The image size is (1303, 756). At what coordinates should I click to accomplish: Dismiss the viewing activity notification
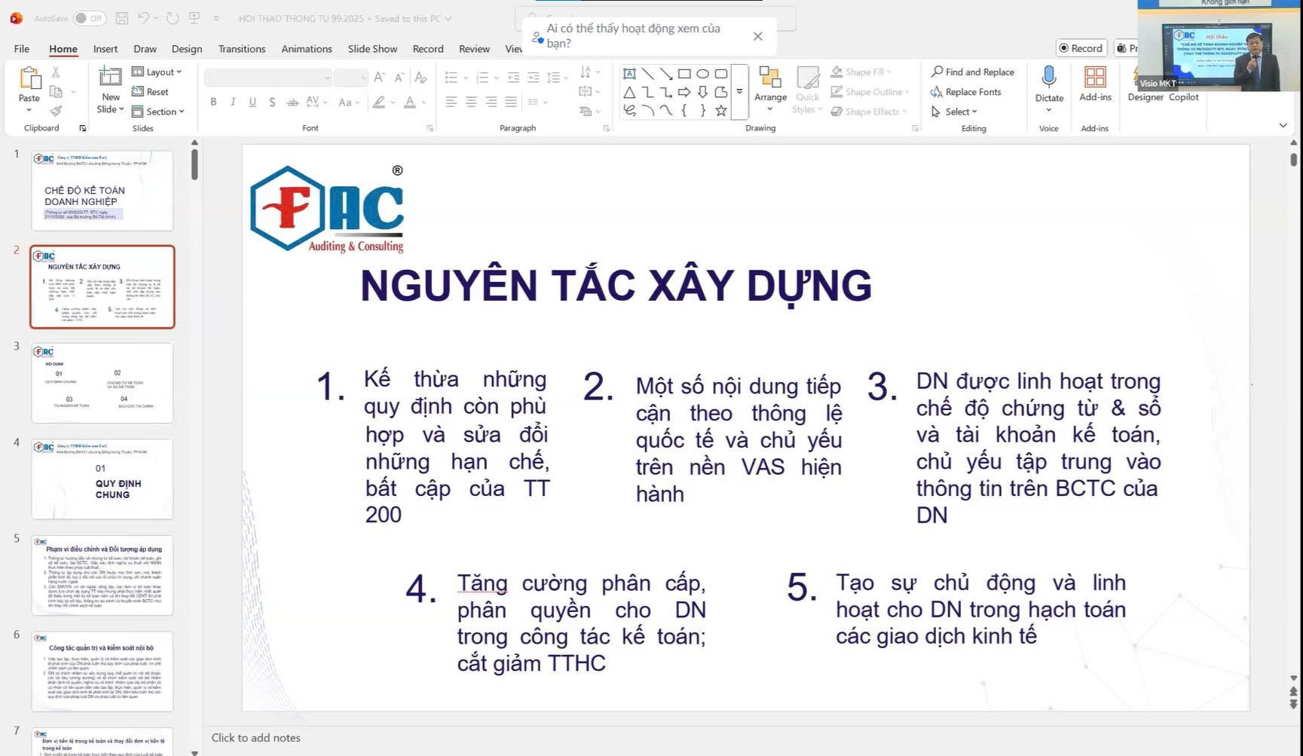point(757,36)
